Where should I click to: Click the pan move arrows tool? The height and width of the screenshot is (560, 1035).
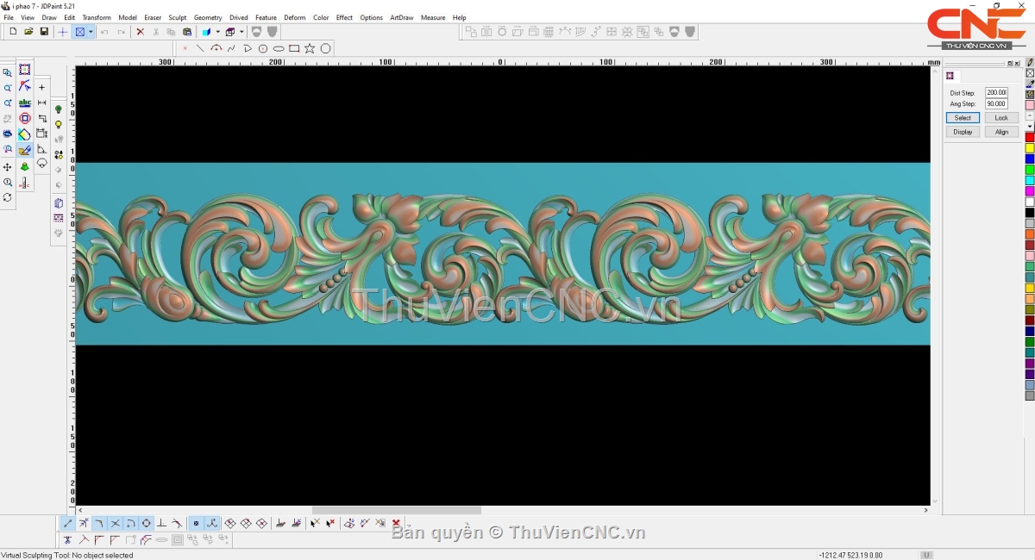[8, 166]
